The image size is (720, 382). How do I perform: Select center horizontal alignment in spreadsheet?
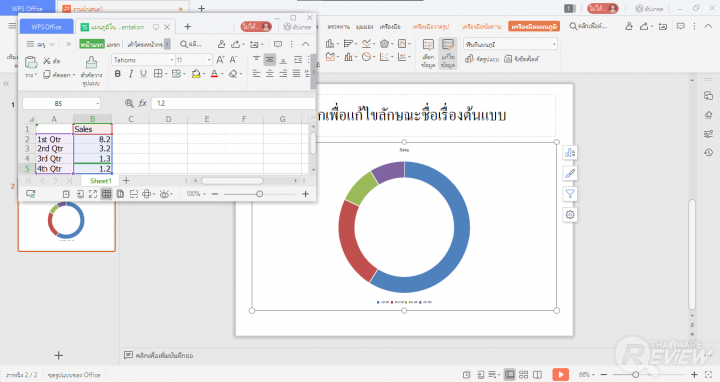click(x=270, y=73)
